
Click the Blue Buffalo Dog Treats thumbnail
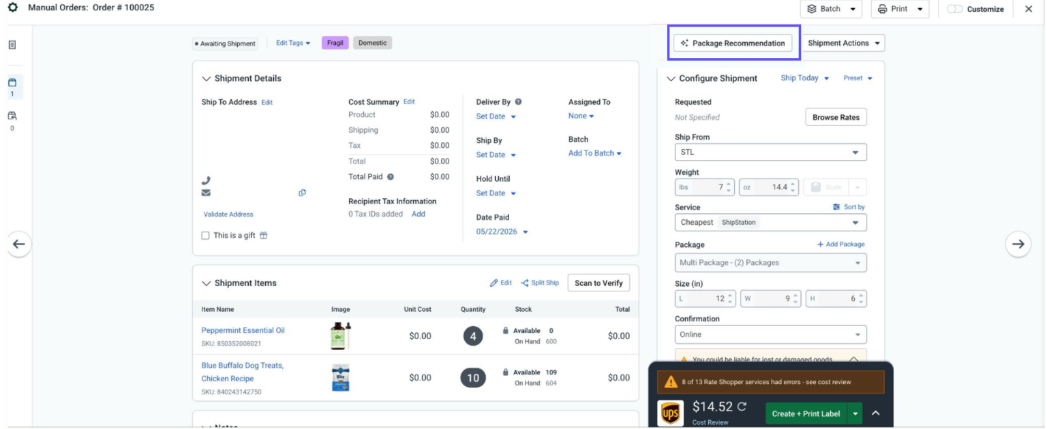(340, 377)
